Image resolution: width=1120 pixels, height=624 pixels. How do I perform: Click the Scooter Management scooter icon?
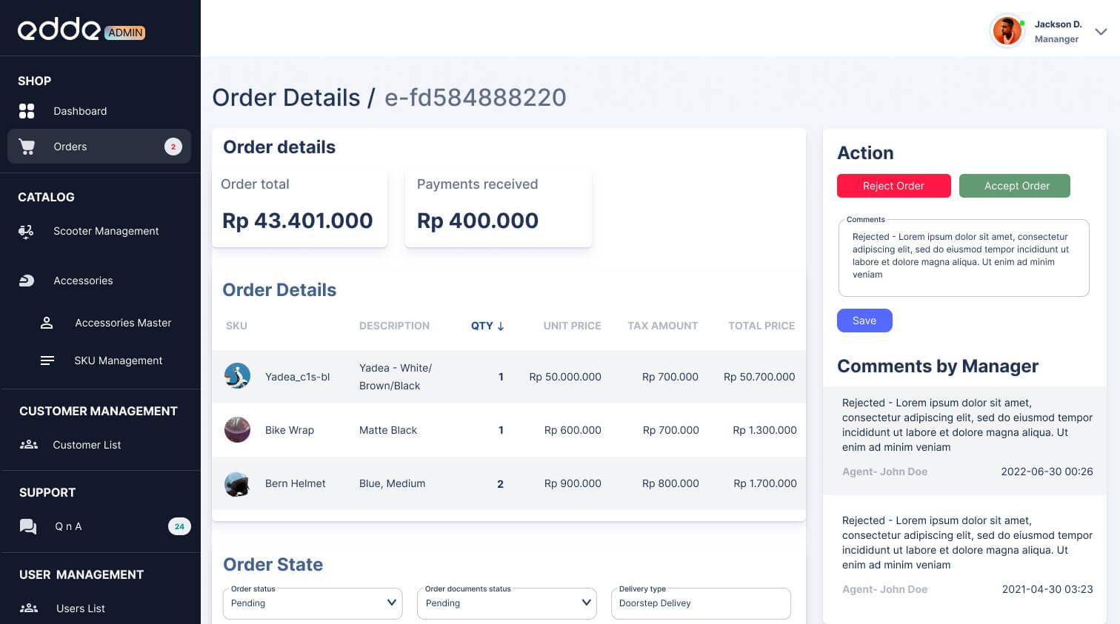[x=27, y=232]
